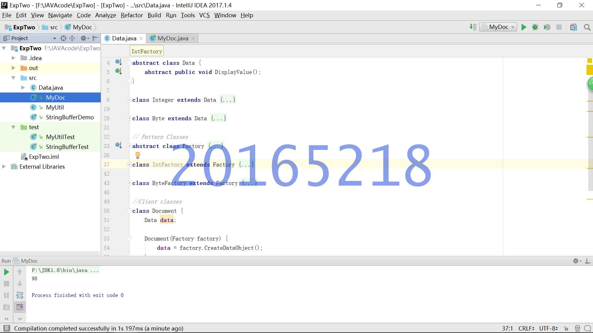This screenshot has width=593, height=333.
Task: Click src breadcrumb in navigation bar
Action: (50, 27)
